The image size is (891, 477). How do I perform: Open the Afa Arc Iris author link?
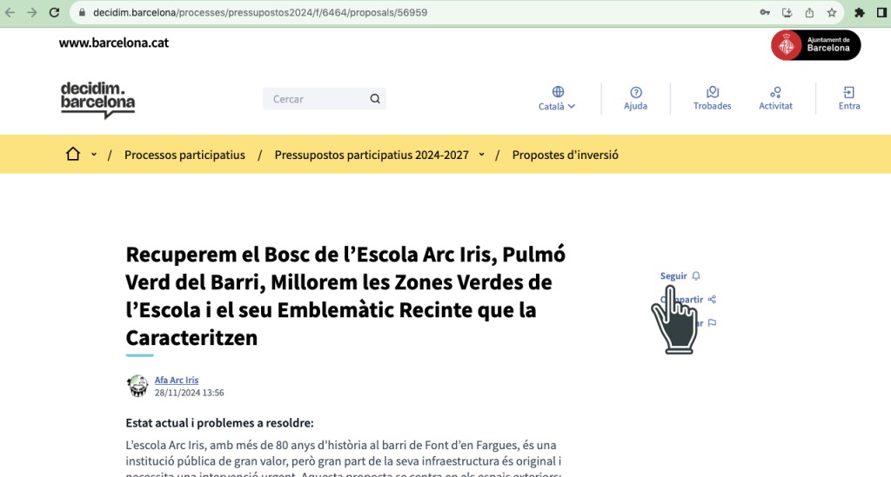(x=177, y=381)
